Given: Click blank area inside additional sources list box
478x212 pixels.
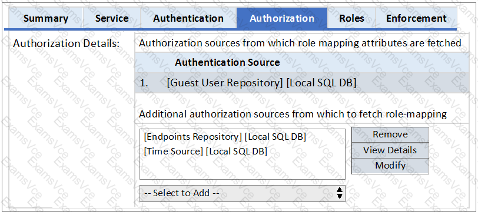Looking at the screenshot, I should pos(243,168).
